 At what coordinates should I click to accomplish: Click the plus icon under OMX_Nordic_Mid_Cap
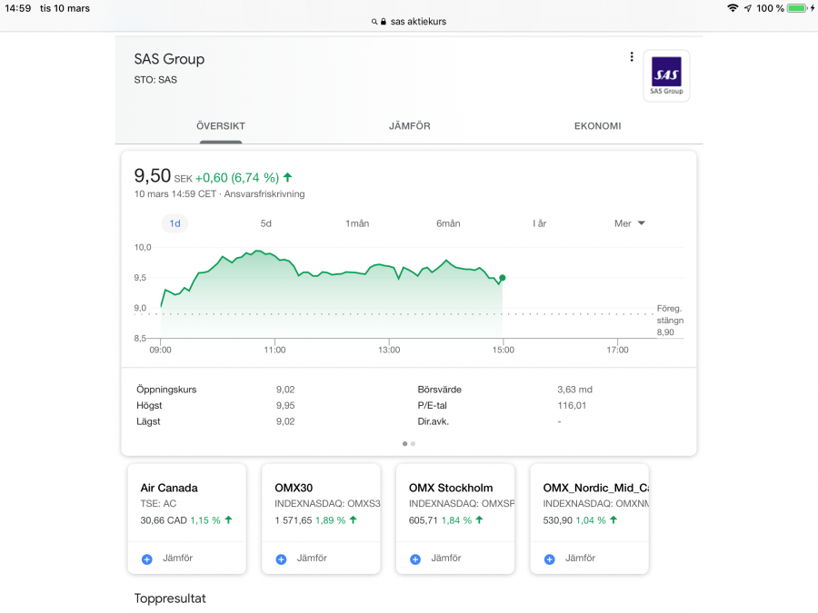tap(549, 559)
